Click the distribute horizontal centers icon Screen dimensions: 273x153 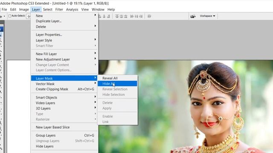(136, 16)
